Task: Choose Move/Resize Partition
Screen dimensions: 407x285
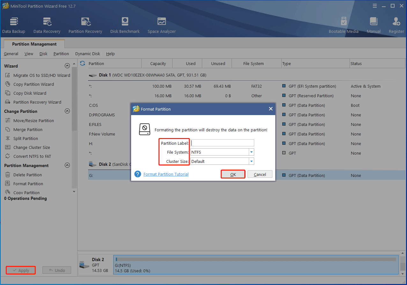Action: pyautogui.click(x=30, y=121)
